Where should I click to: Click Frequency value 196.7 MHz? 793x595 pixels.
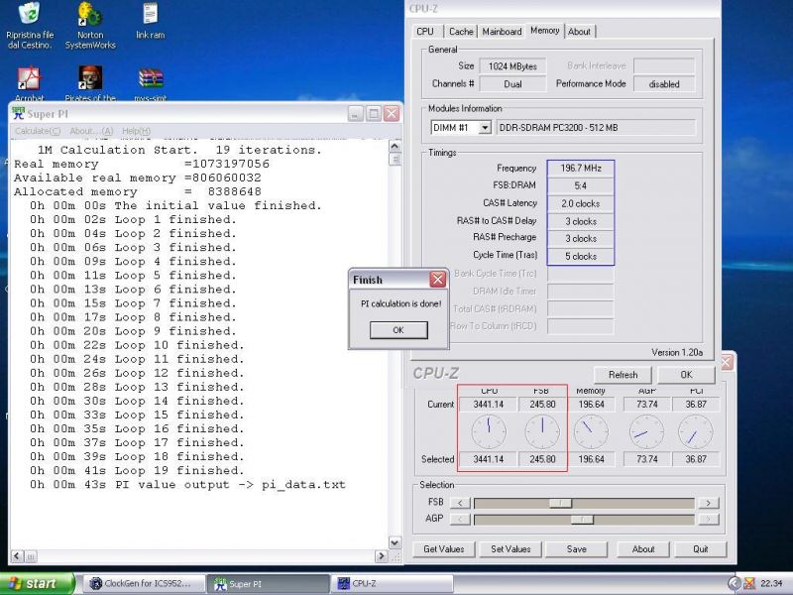pyautogui.click(x=581, y=169)
